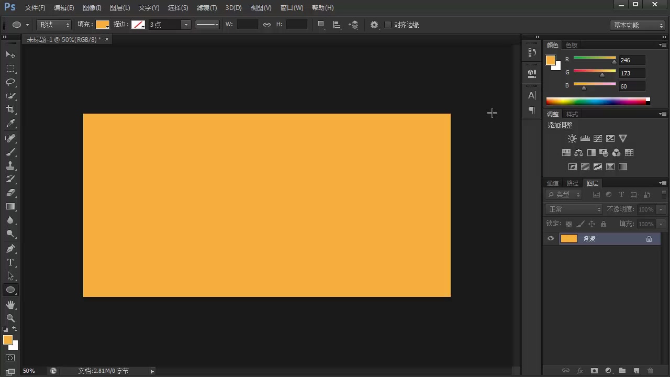The width and height of the screenshot is (670, 377).
Task: Open the stroke line style dropdown
Action: pyautogui.click(x=207, y=25)
